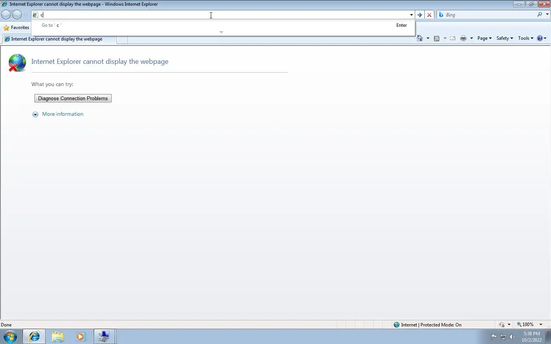Select 'Go to c' autocomplete suggestion
The image size is (551, 344).
pos(223,25)
